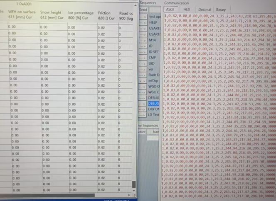Click the log line containing 243.43,218.61,295.49
Viewport: 276px width, 201px height.
point(220,16)
